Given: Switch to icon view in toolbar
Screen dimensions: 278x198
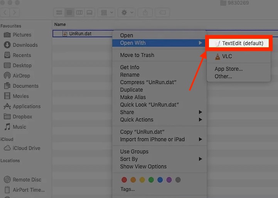Looking at the screenshot, I should point(59,13).
